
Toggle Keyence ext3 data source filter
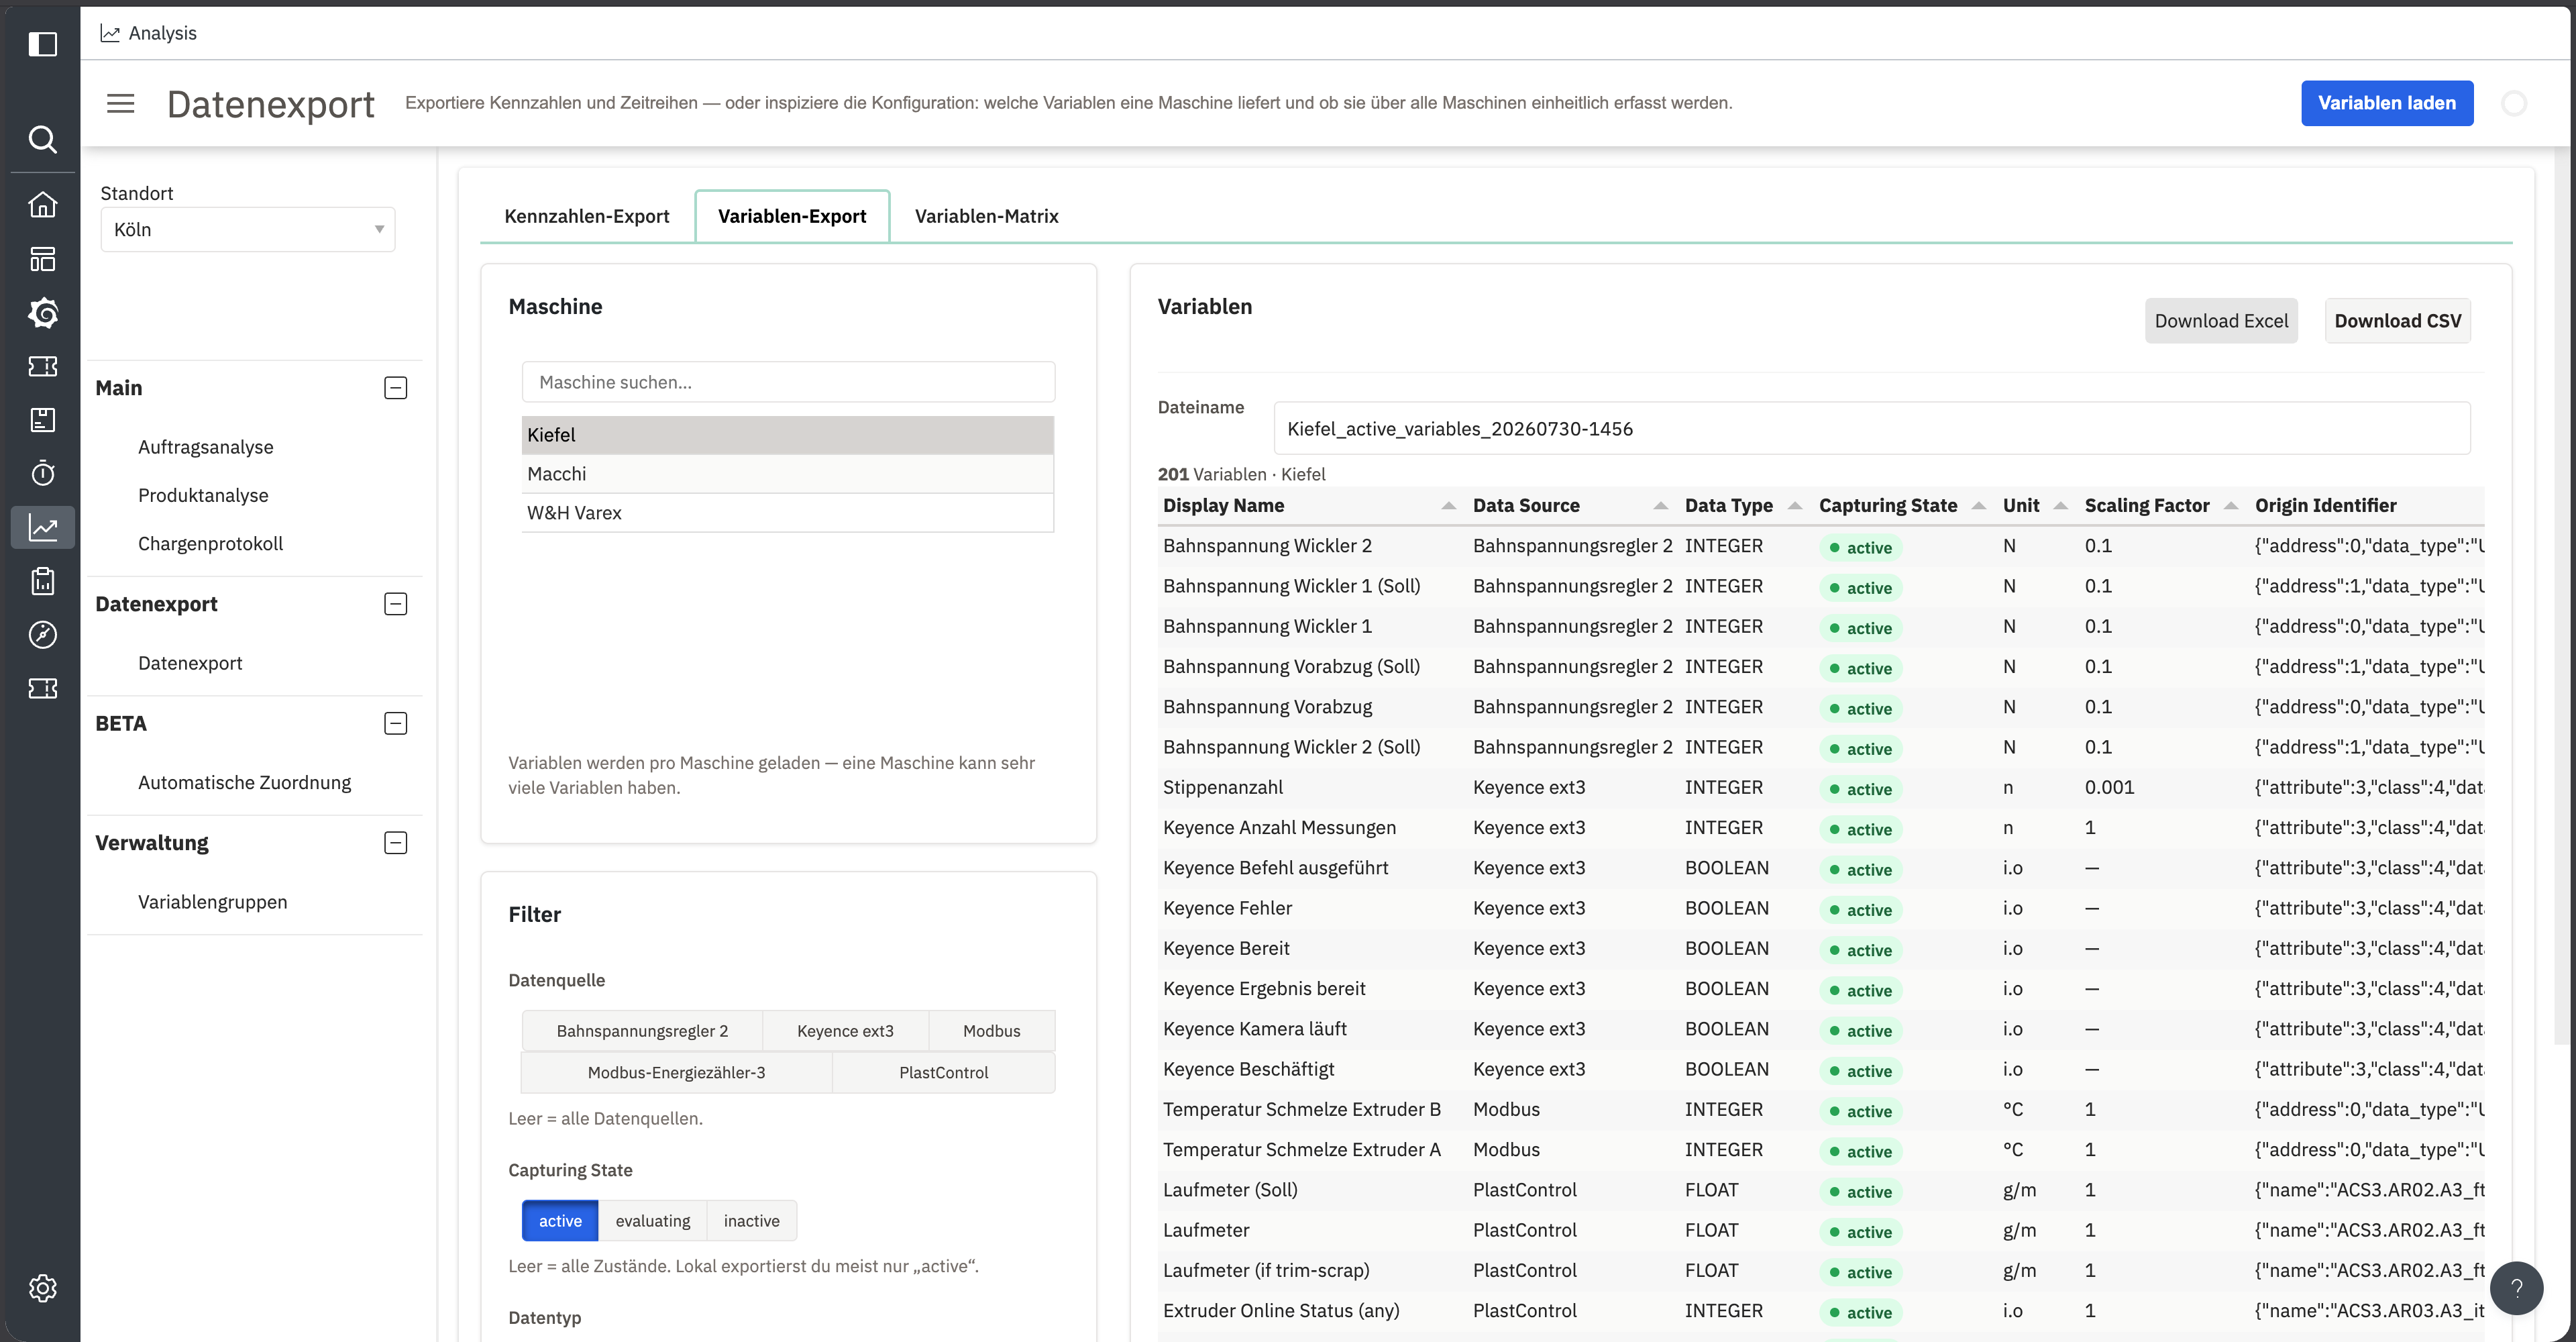pyautogui.click(x=845, y=1031)
